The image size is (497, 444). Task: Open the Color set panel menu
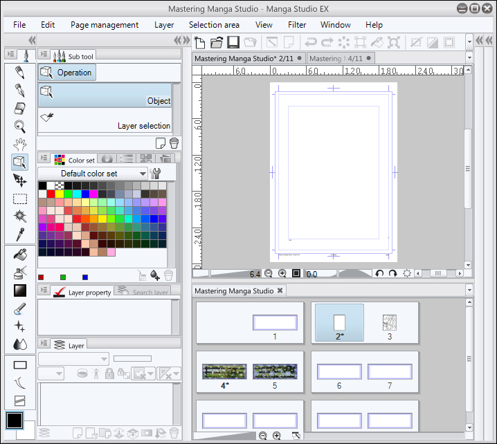click(44, 158)
